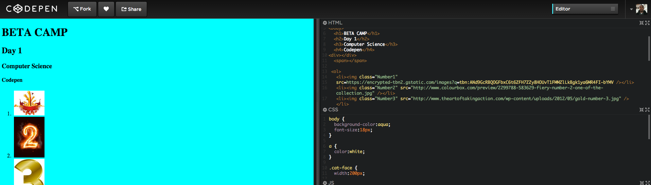Click the BETA CAMP heading in preview
This screenshot has width=651, height=185.
click(35, 32)
